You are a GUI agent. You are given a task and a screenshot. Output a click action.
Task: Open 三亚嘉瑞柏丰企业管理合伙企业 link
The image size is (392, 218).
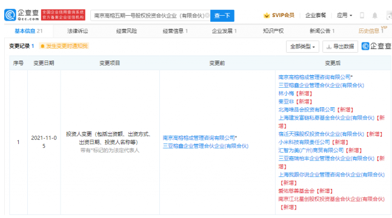pos(327,158)
